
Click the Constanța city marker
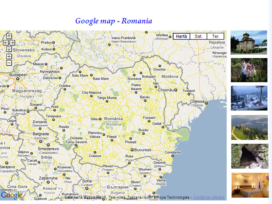point(172,156)
